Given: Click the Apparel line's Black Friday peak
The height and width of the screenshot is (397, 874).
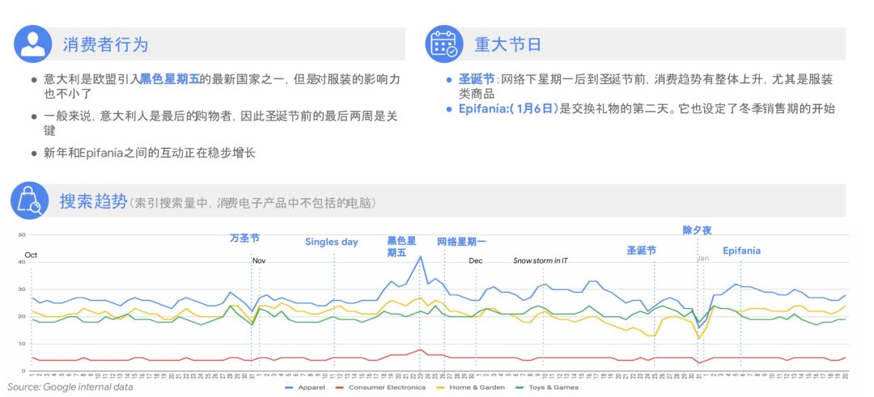Looking at the screenshot, I should coord(420,256).
